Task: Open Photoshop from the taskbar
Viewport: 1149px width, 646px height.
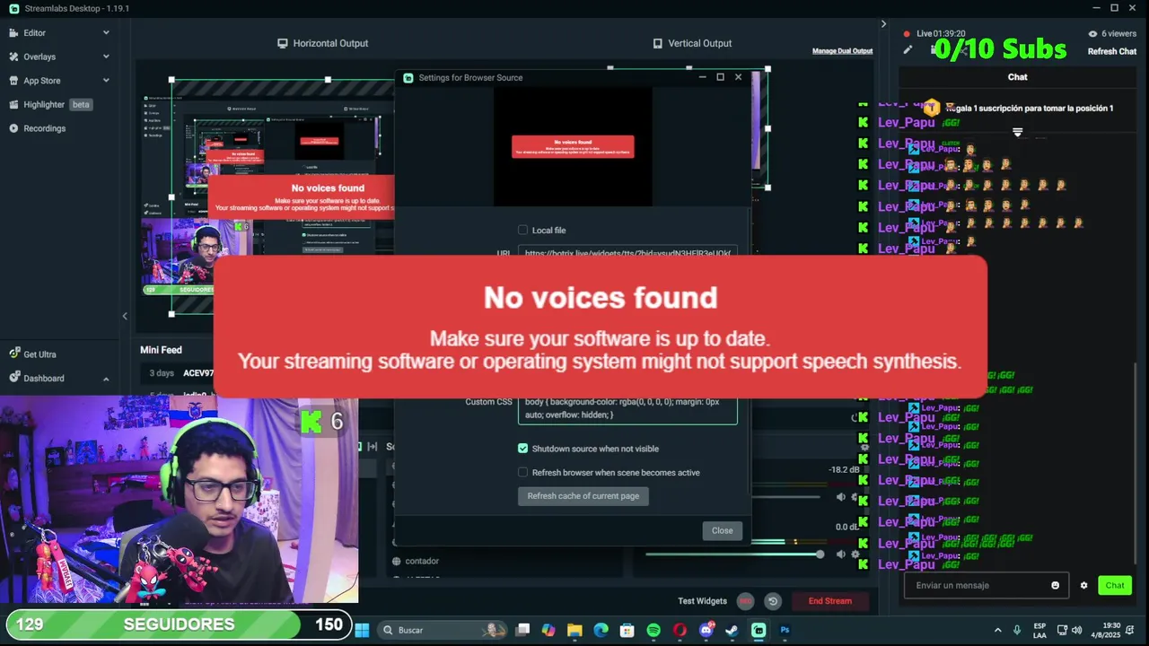Action: [785, 630]
